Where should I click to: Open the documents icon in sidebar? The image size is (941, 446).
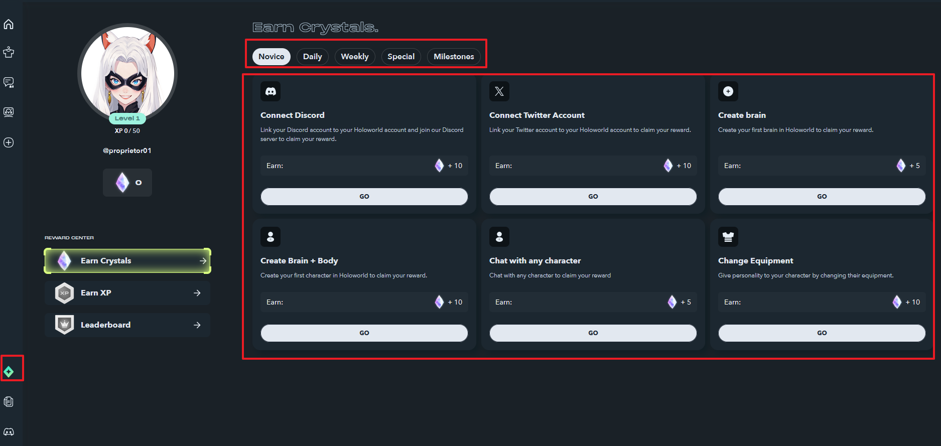(x=9, y=401)
